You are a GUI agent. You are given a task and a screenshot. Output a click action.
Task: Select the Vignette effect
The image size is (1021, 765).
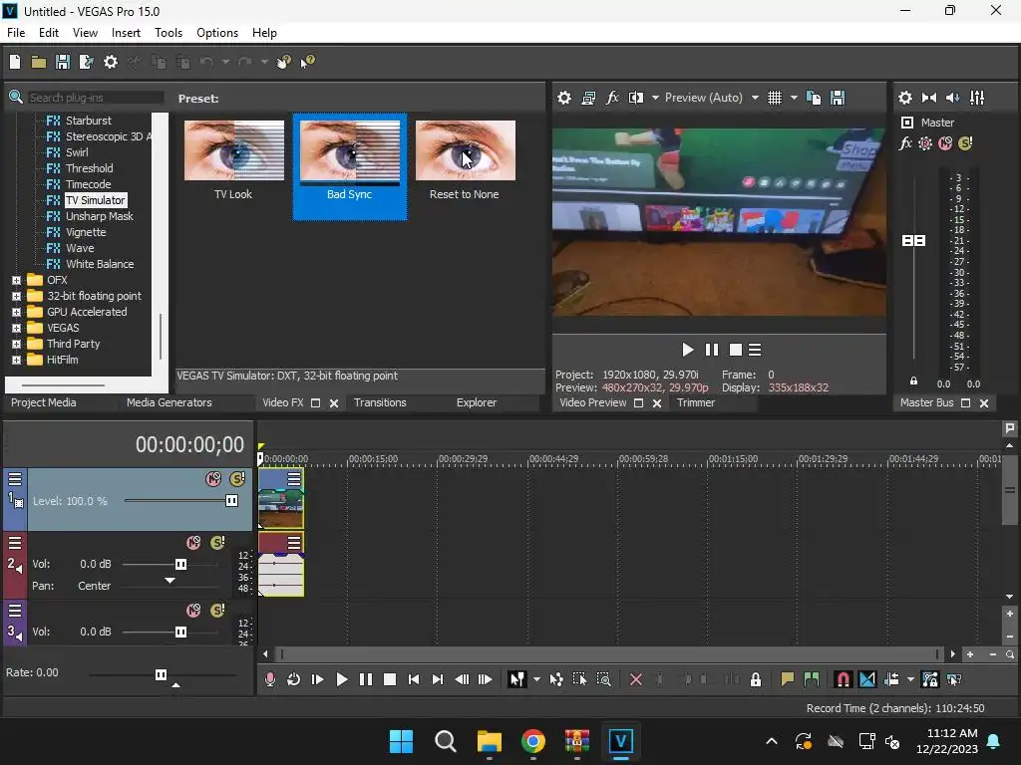click(86, 232)
